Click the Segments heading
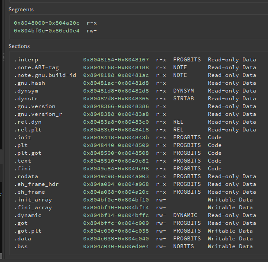The image size is (268, 262). click(x=21, y=10)
